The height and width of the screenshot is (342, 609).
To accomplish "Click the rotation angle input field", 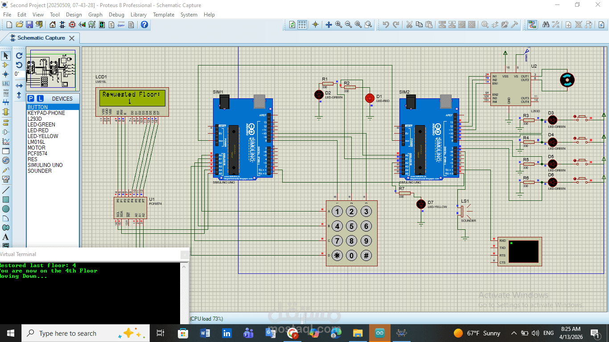I will [19, 74].
